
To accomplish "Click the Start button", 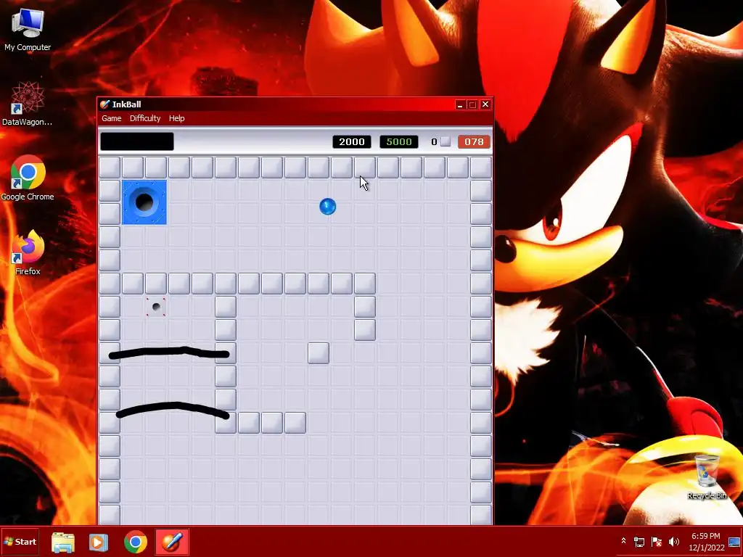I will pos(20,541).
